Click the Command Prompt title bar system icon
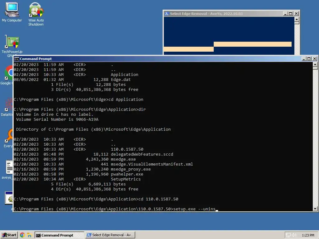The image size is (319, 239). click(x=17, y=59)
